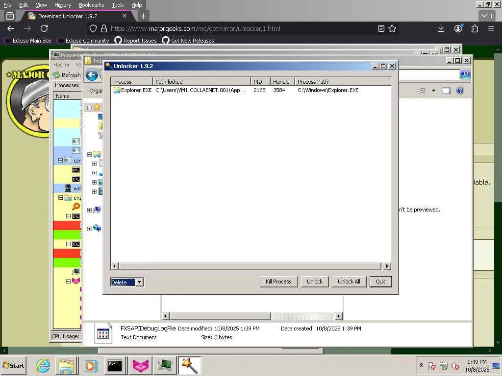502x376 pixels.
Task: Click the Unlocker list scroll left arrow
Action: point(115,266)
